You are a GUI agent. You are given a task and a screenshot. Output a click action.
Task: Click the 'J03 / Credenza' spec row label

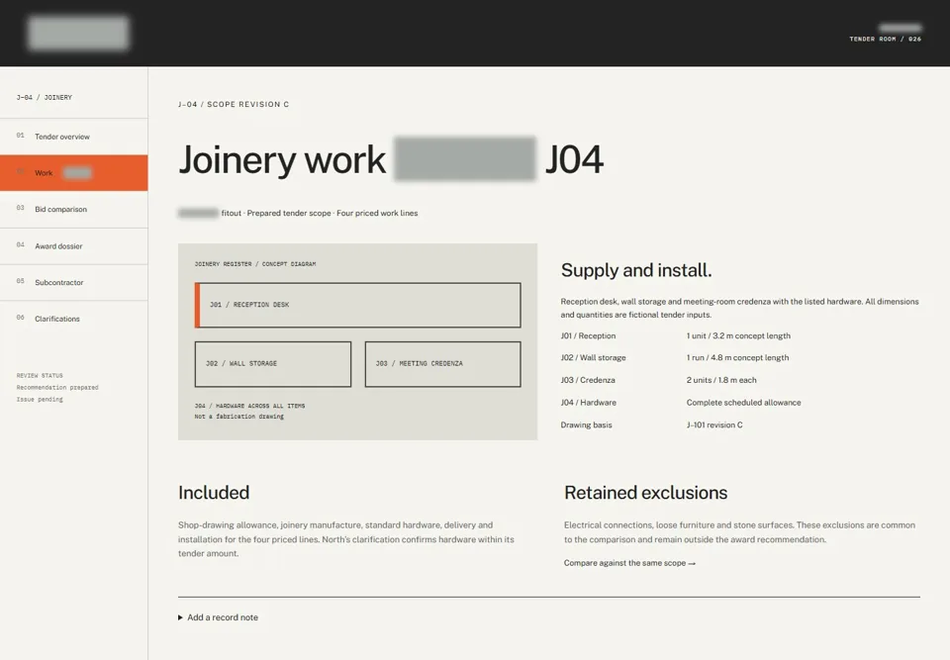(588, 380)
